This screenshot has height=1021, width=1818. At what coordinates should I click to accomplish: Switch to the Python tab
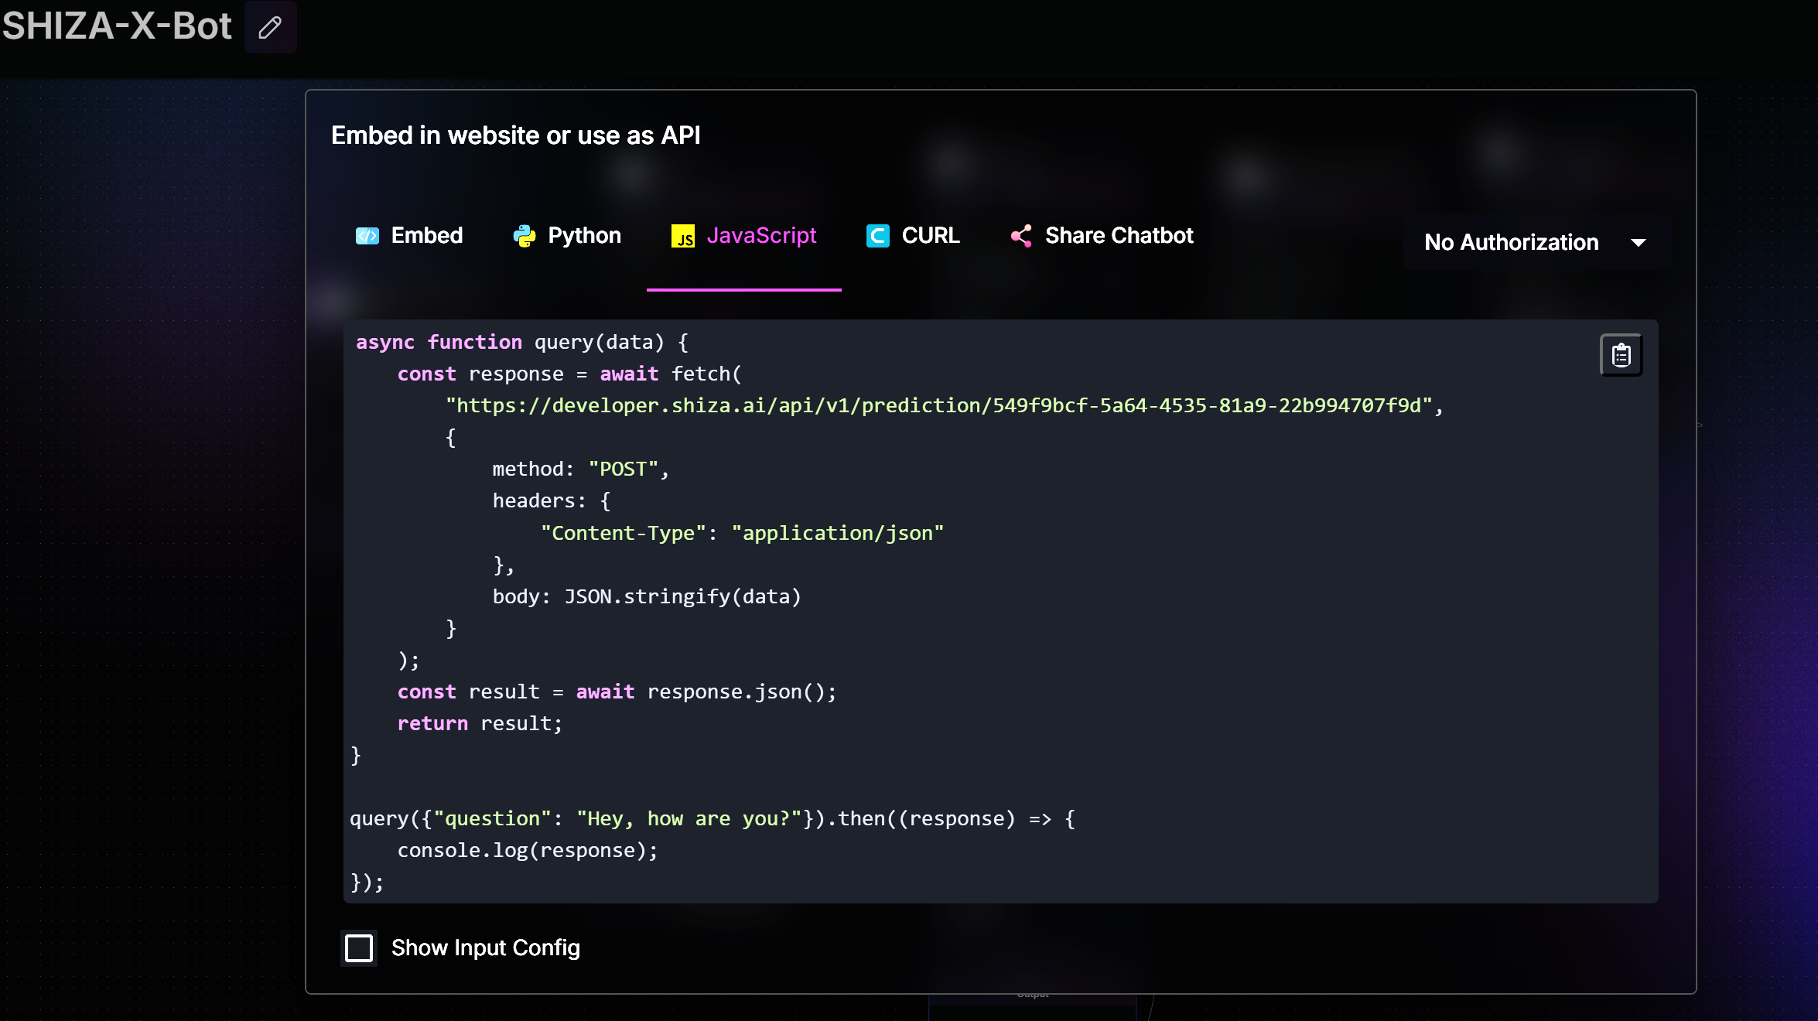584,236
